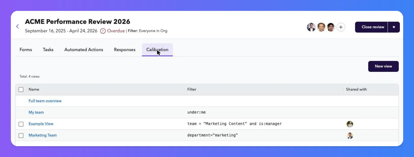Open the Marketing Team view link

tap(43, 135)
